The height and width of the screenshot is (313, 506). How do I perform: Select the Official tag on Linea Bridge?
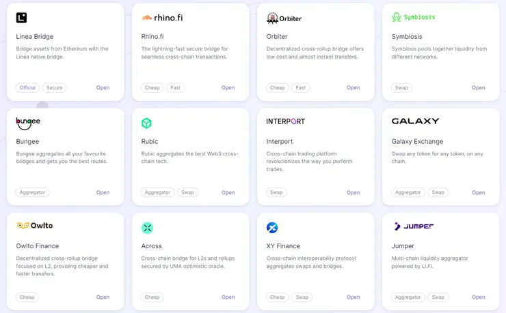pyautogui.click(x=27, y=88)
